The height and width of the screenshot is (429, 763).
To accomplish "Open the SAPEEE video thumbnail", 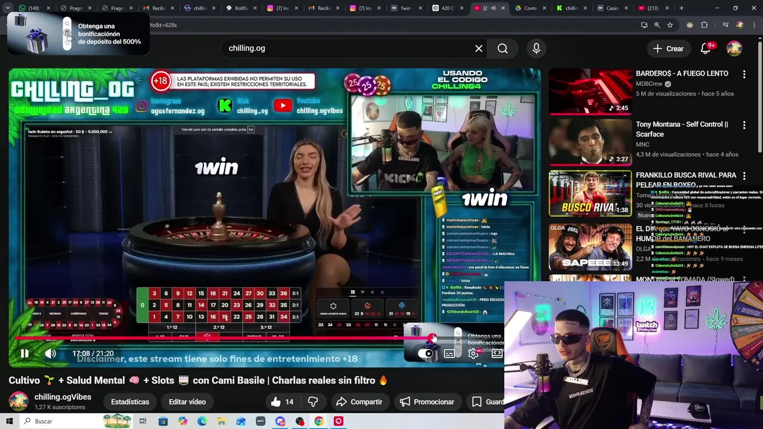I will (590, 246).
